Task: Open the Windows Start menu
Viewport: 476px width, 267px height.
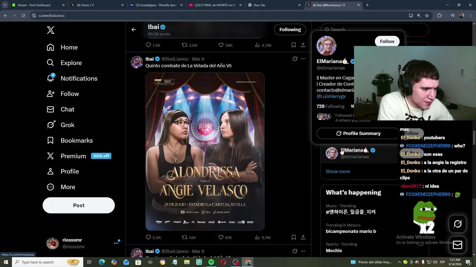Action: click(6, 262)
